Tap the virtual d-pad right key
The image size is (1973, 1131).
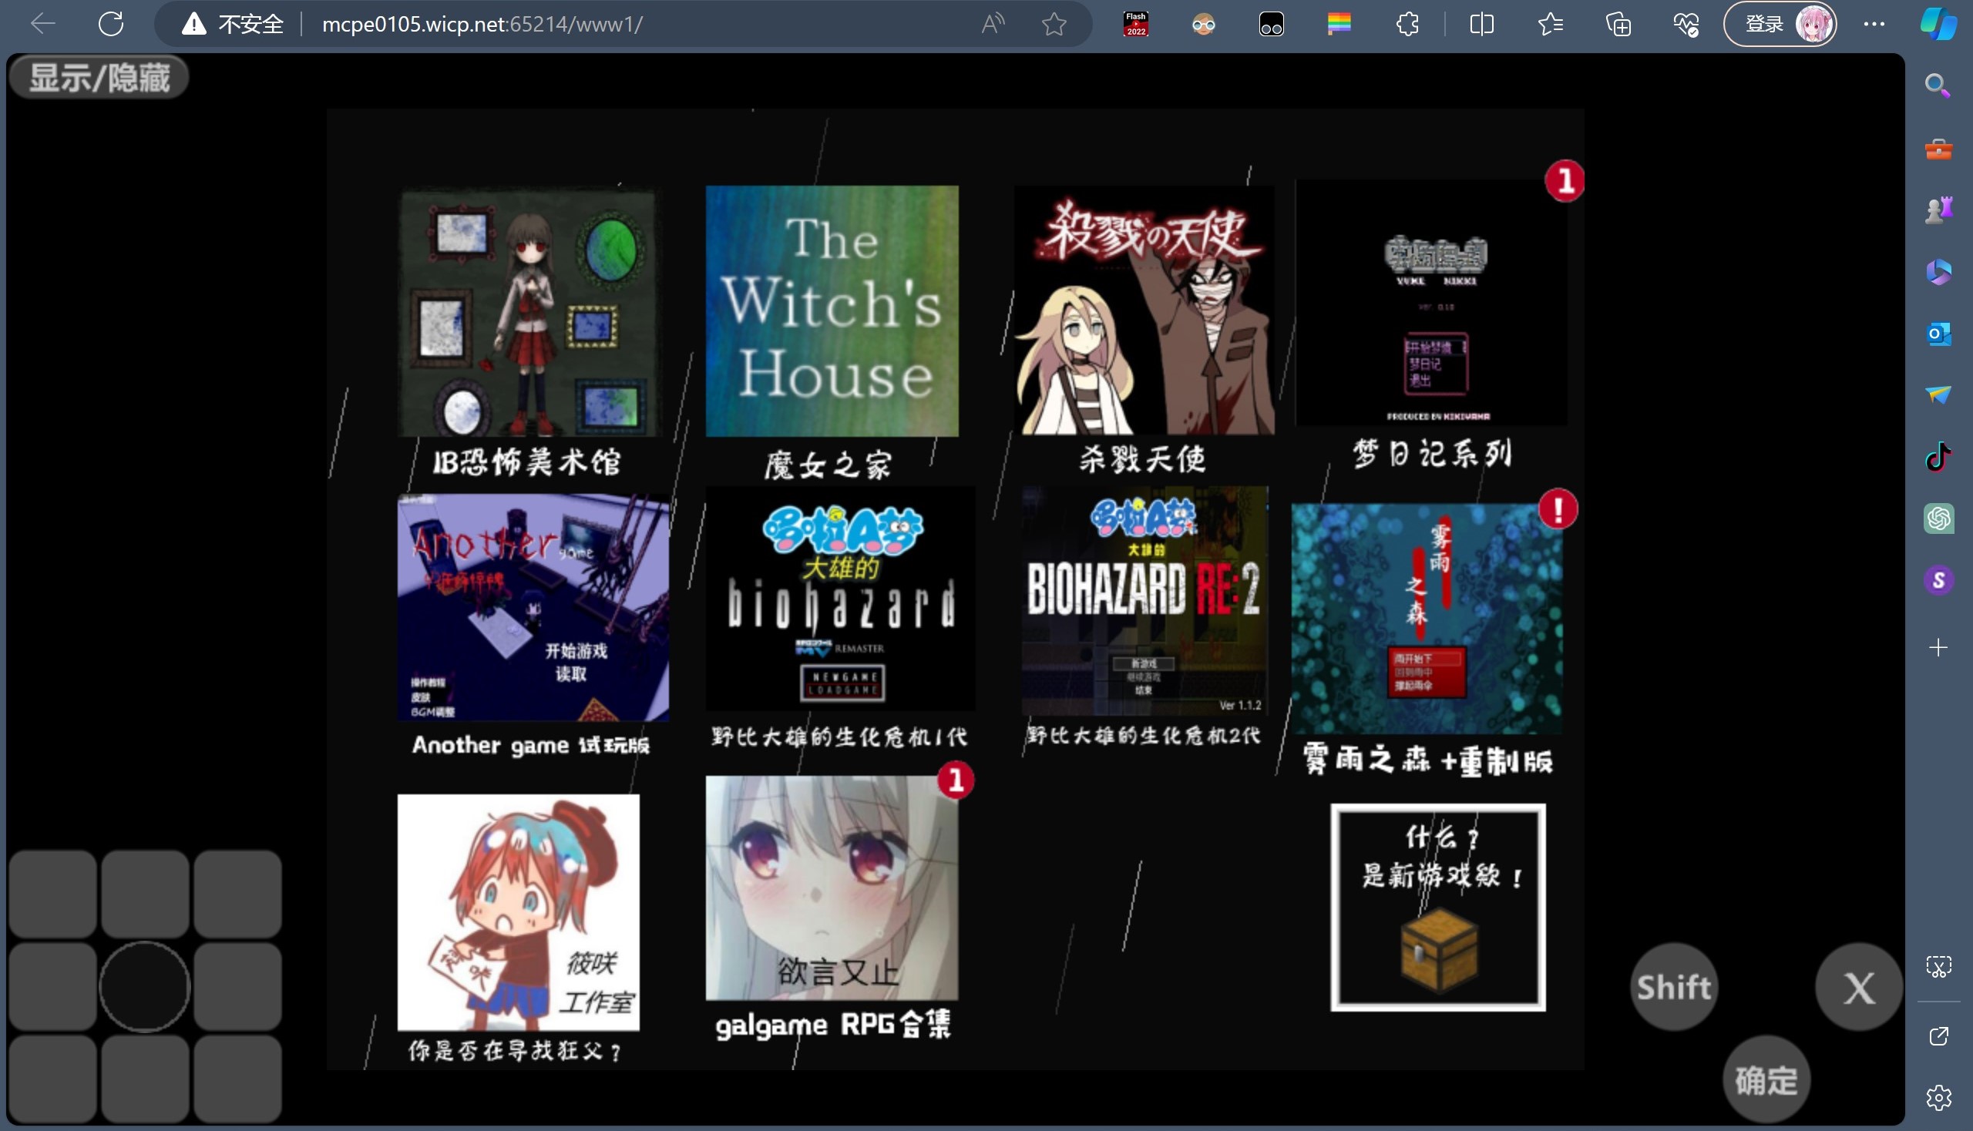[x=237, y=986]
